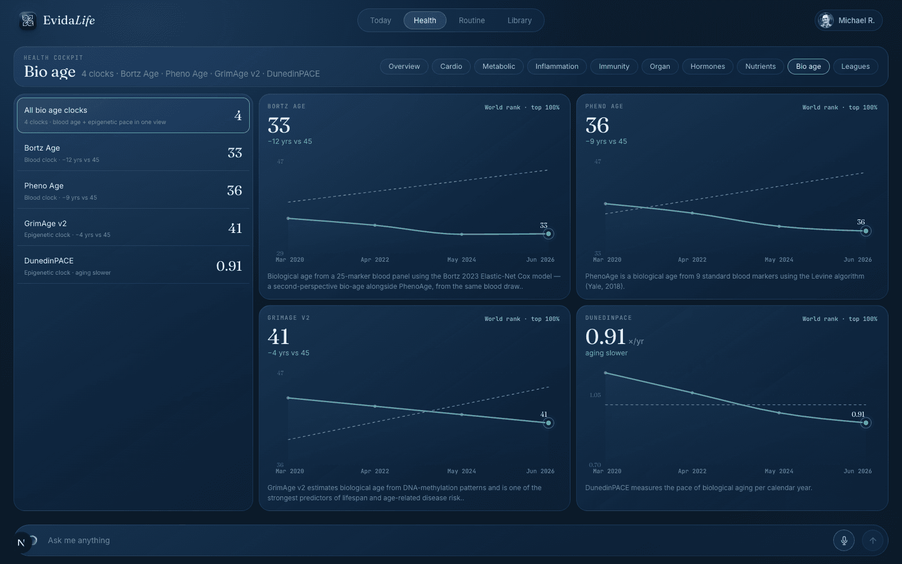Click the round N badge icon
Viewport: 902px width, 564px height.
[x=21, y=543]
